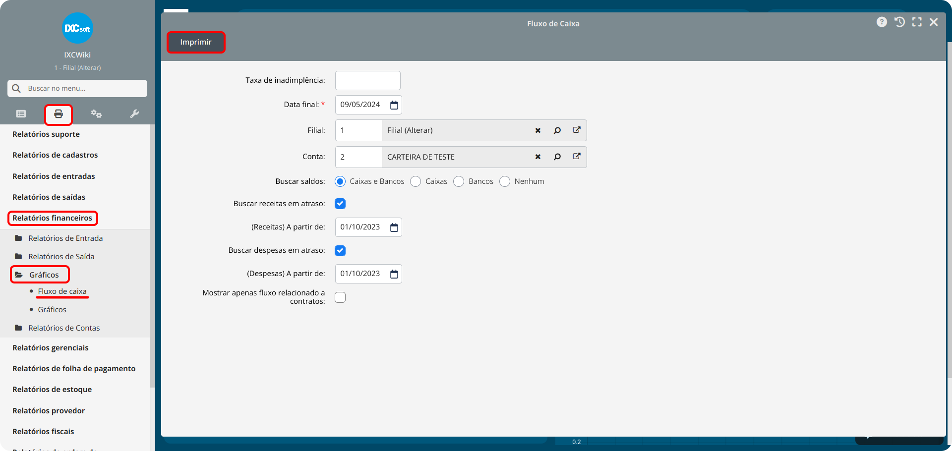Enable fluxo relacionado a contratos checkbox

(340, 297)
